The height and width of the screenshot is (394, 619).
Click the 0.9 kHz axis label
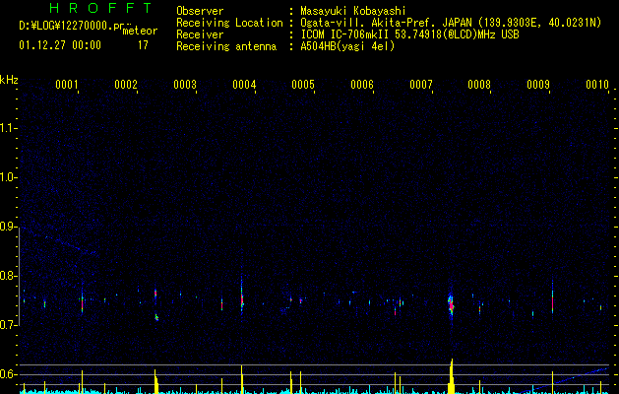coord(8,227)
